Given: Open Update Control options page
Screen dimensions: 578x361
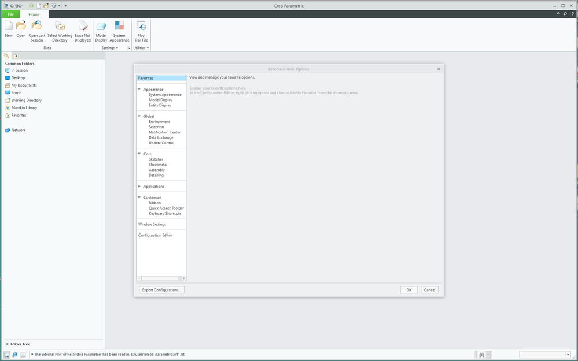Looking at the screenshot, I should 161,143.
